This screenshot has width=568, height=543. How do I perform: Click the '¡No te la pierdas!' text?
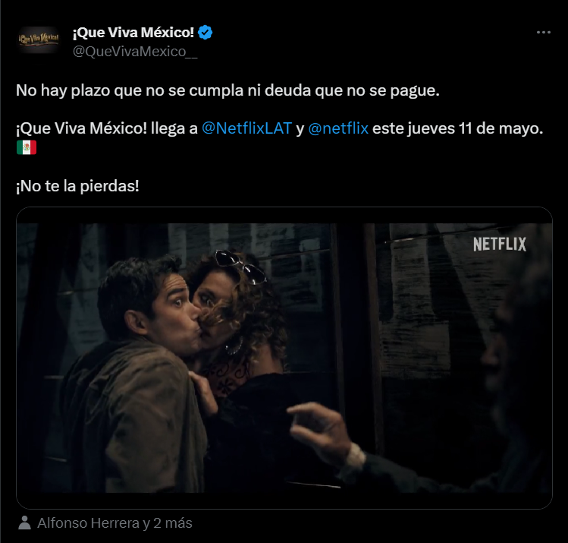[x=77, y=186]
